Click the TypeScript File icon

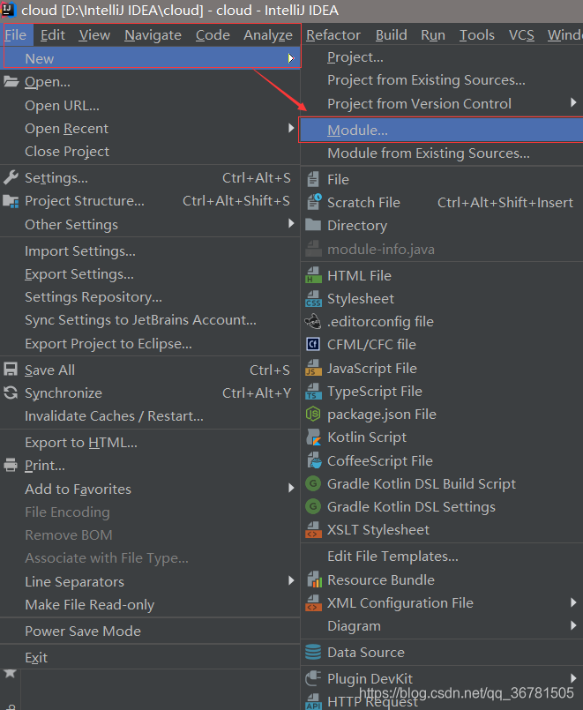313,392
